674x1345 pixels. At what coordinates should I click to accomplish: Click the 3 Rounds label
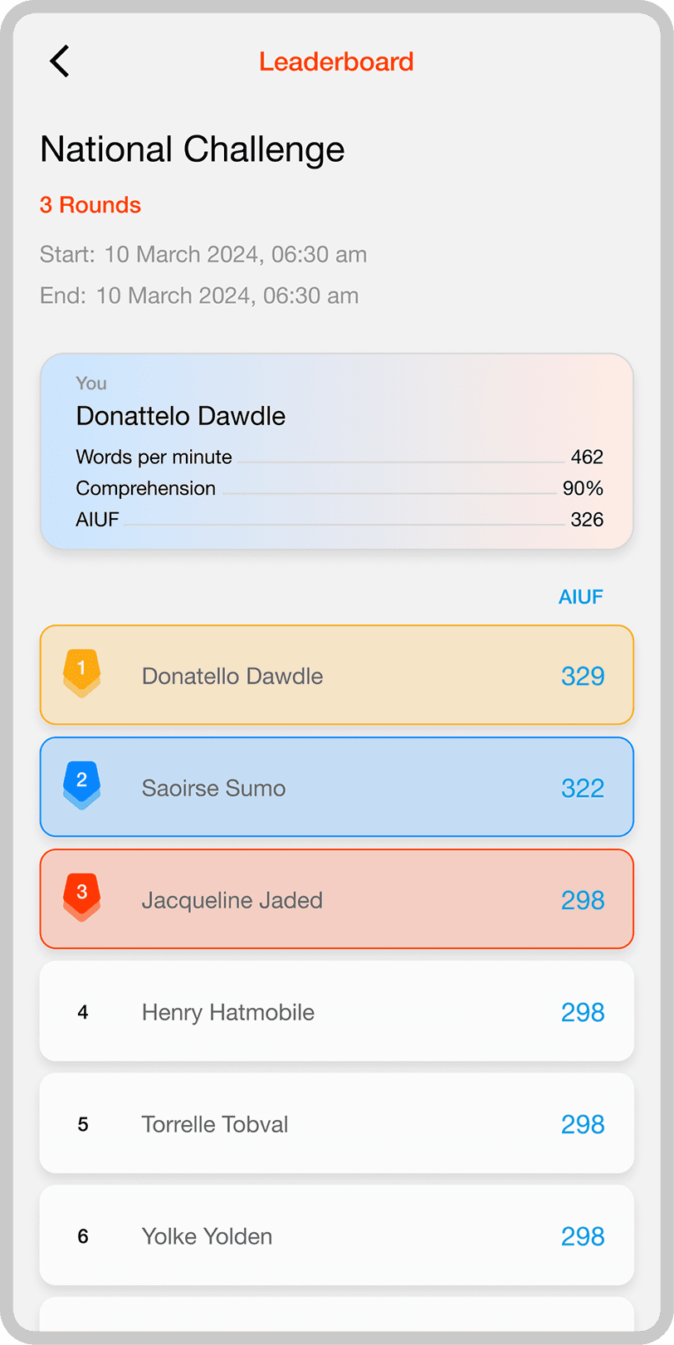click(90, 205)
